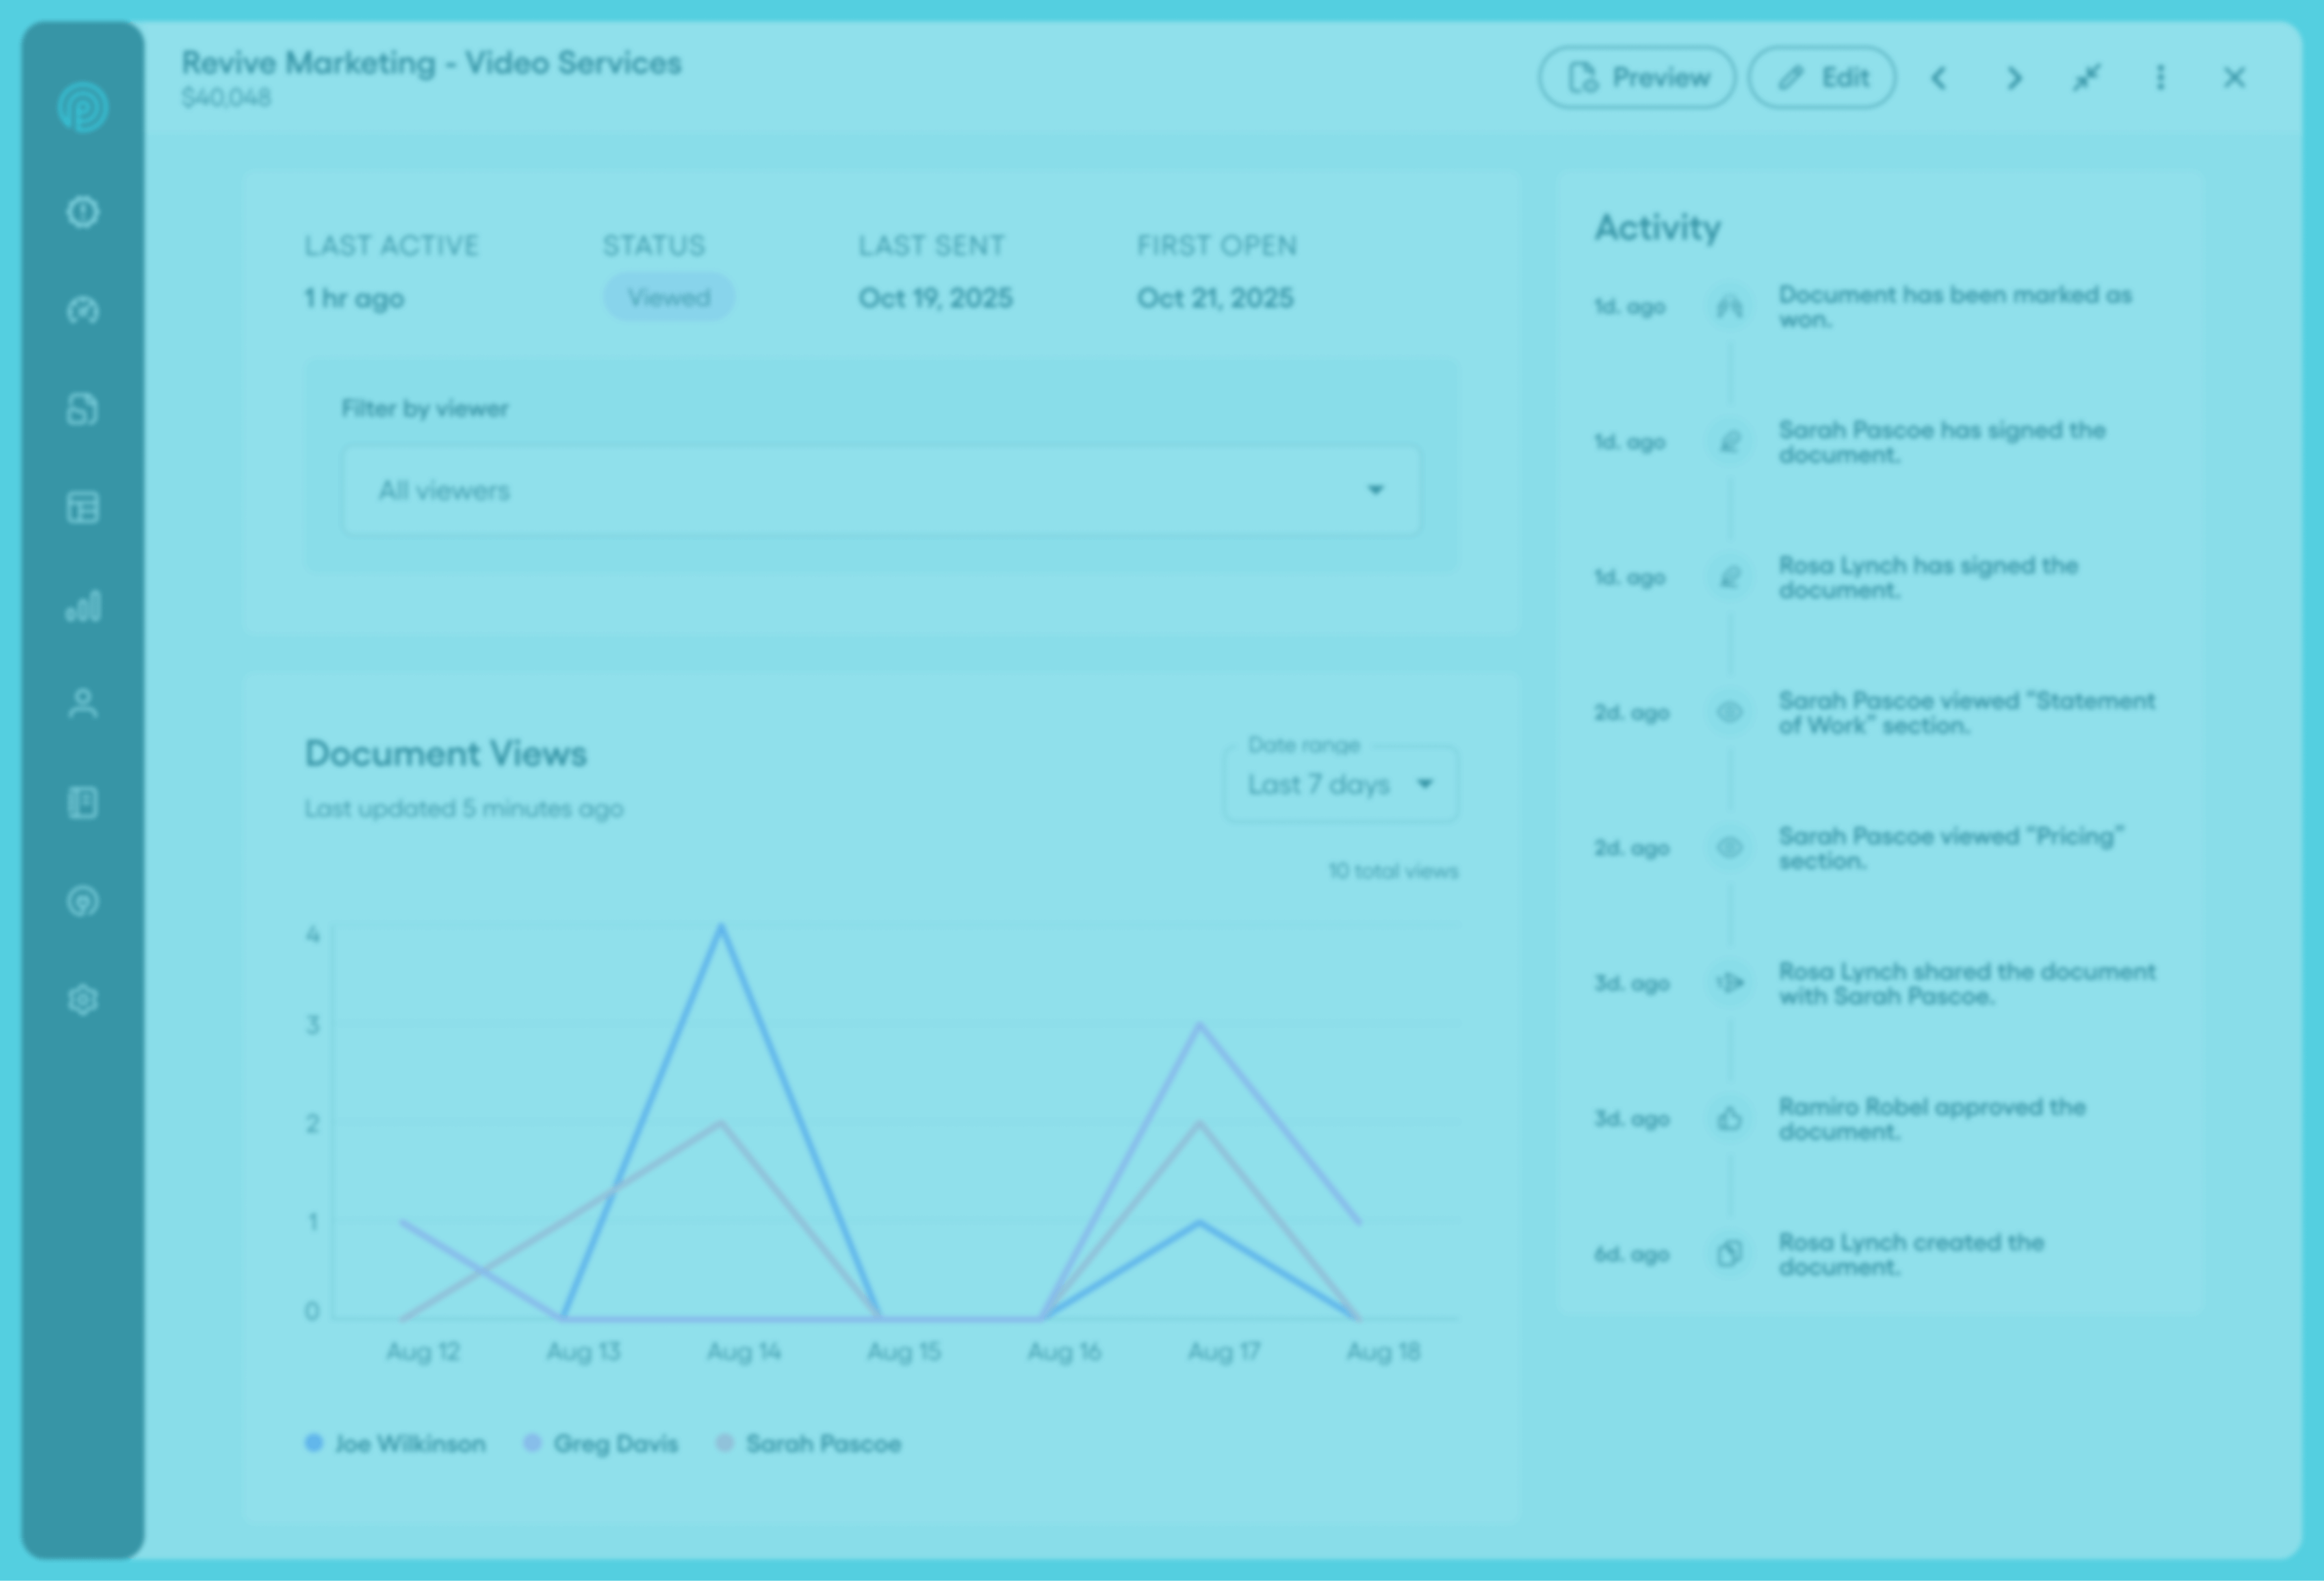
Task: Click the Edit button
Action: [1821, 78]
